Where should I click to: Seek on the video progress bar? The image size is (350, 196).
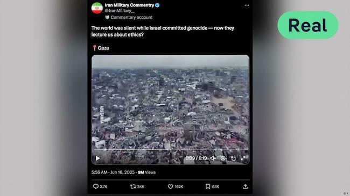(x=171, y=150)
